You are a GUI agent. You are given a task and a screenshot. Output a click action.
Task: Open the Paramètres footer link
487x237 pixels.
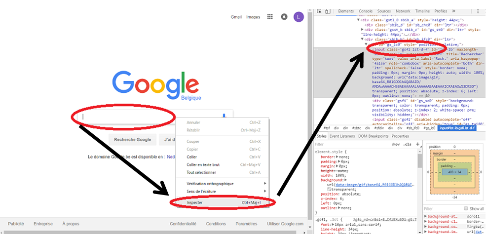point(246,224)
